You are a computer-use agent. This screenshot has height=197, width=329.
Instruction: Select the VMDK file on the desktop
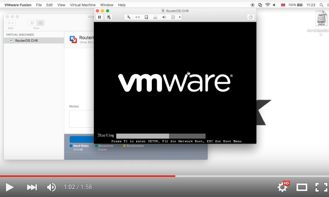pos(321,19)
